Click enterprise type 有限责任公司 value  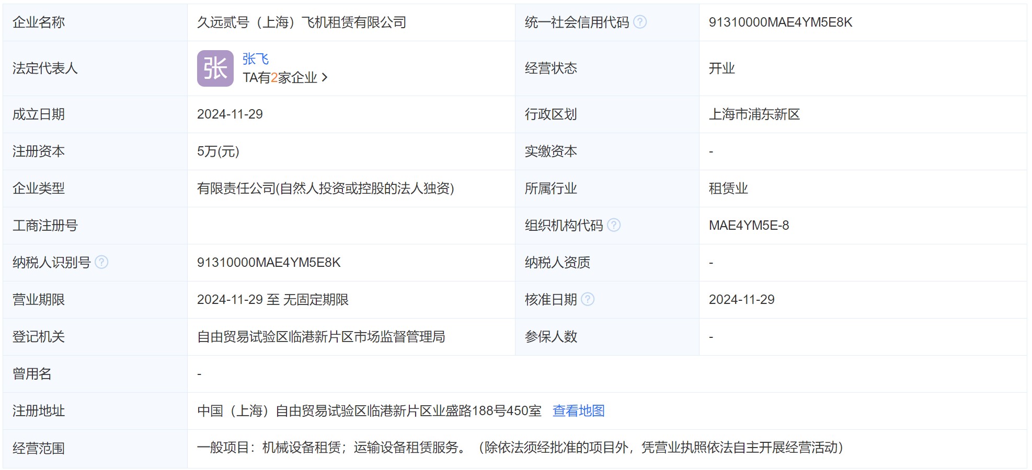coord(326,189)
